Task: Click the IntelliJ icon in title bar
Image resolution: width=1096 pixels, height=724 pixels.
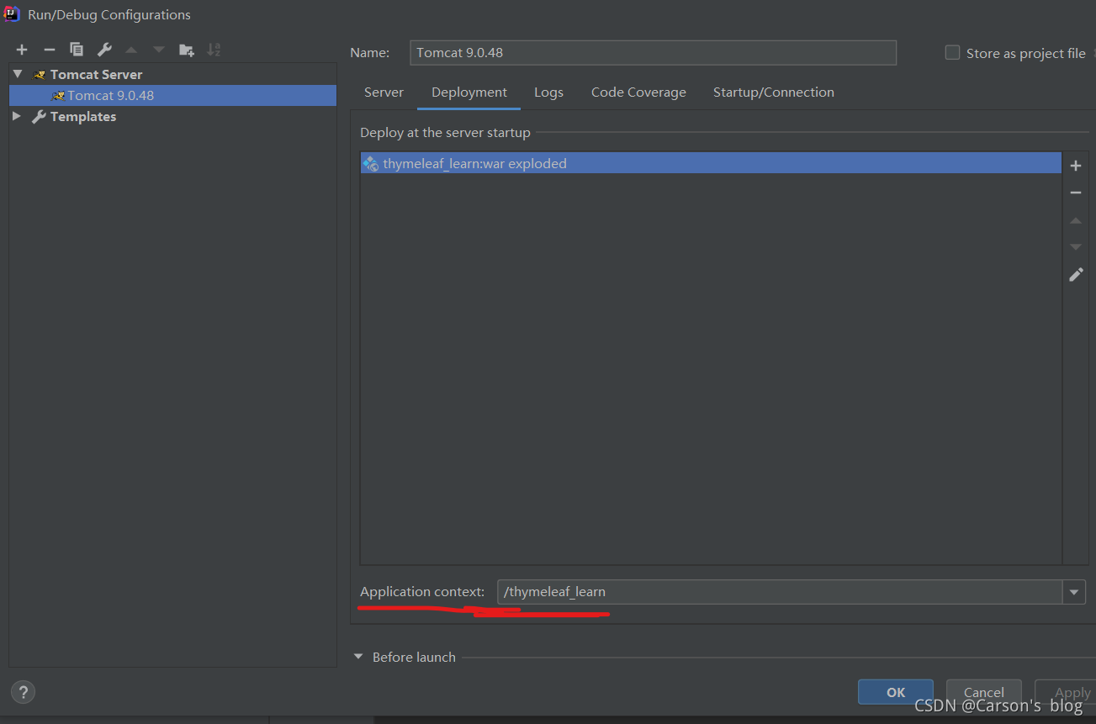Action: pyautogui.click(x=12, y=13)
